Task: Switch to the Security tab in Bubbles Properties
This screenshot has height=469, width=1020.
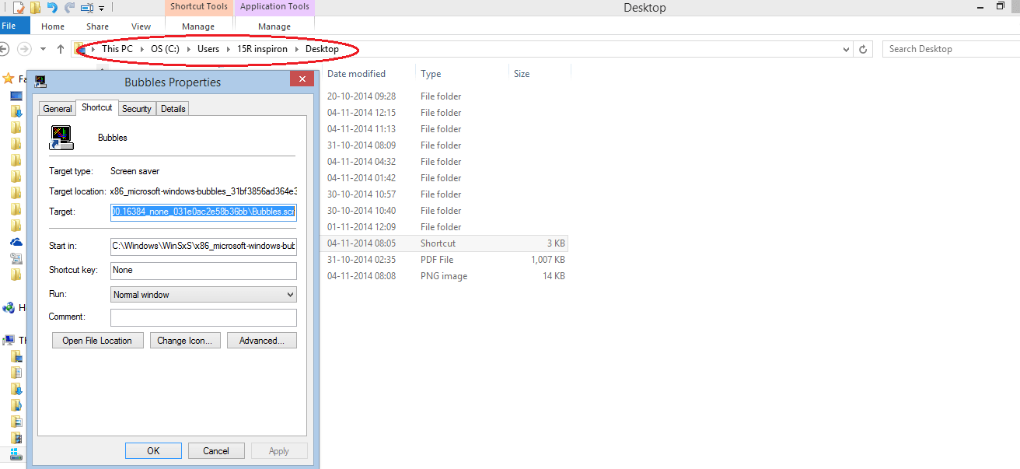Action: (137, 109)
